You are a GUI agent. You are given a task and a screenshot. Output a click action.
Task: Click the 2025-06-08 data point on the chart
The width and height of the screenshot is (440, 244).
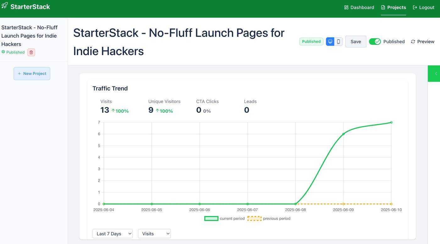coord(295,204)
